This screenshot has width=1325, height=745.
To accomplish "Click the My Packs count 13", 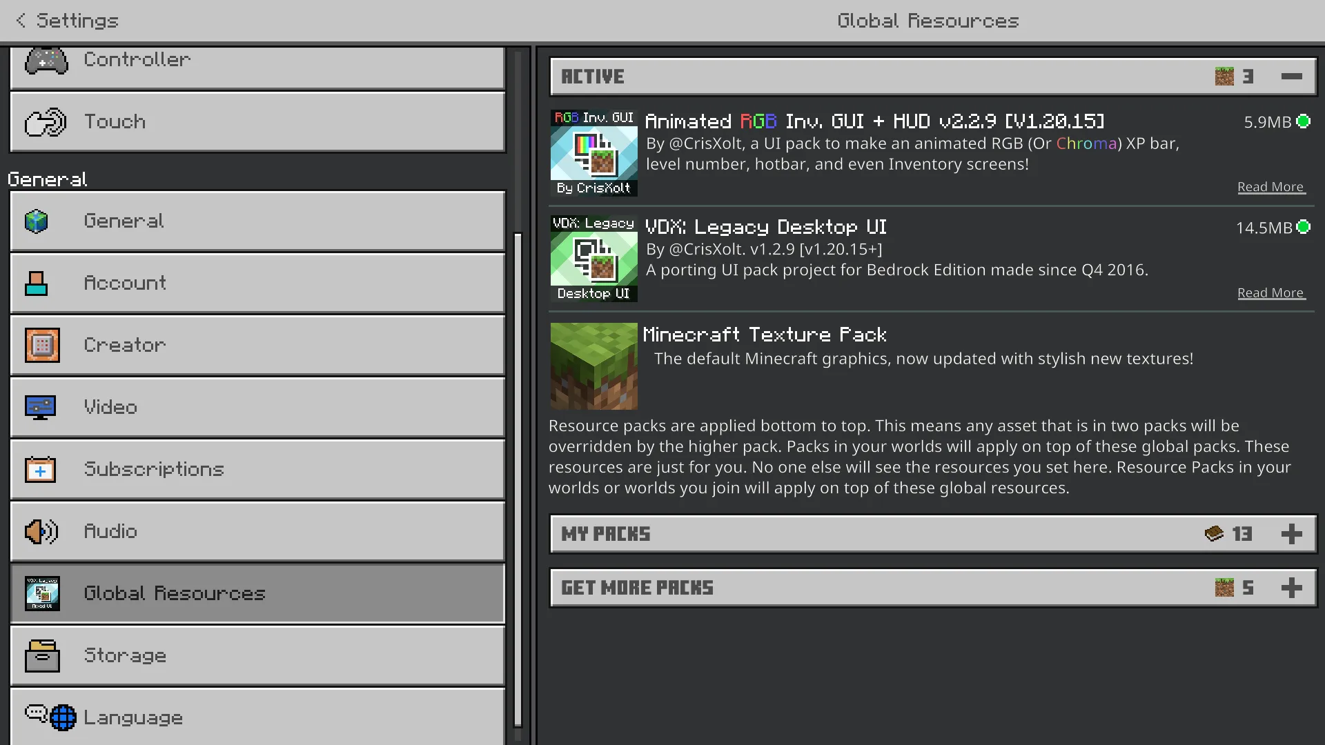I will point(1242,534).
